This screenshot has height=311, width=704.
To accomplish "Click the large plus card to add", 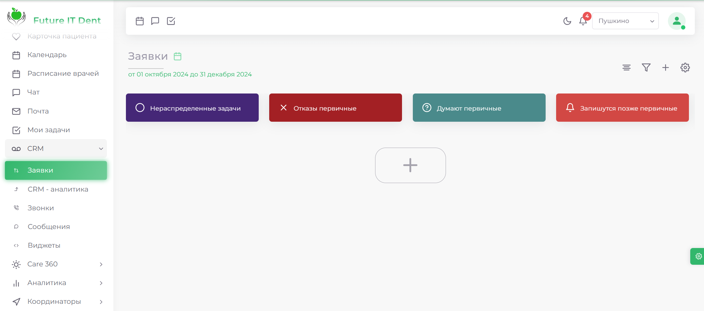I will [411, 165].
